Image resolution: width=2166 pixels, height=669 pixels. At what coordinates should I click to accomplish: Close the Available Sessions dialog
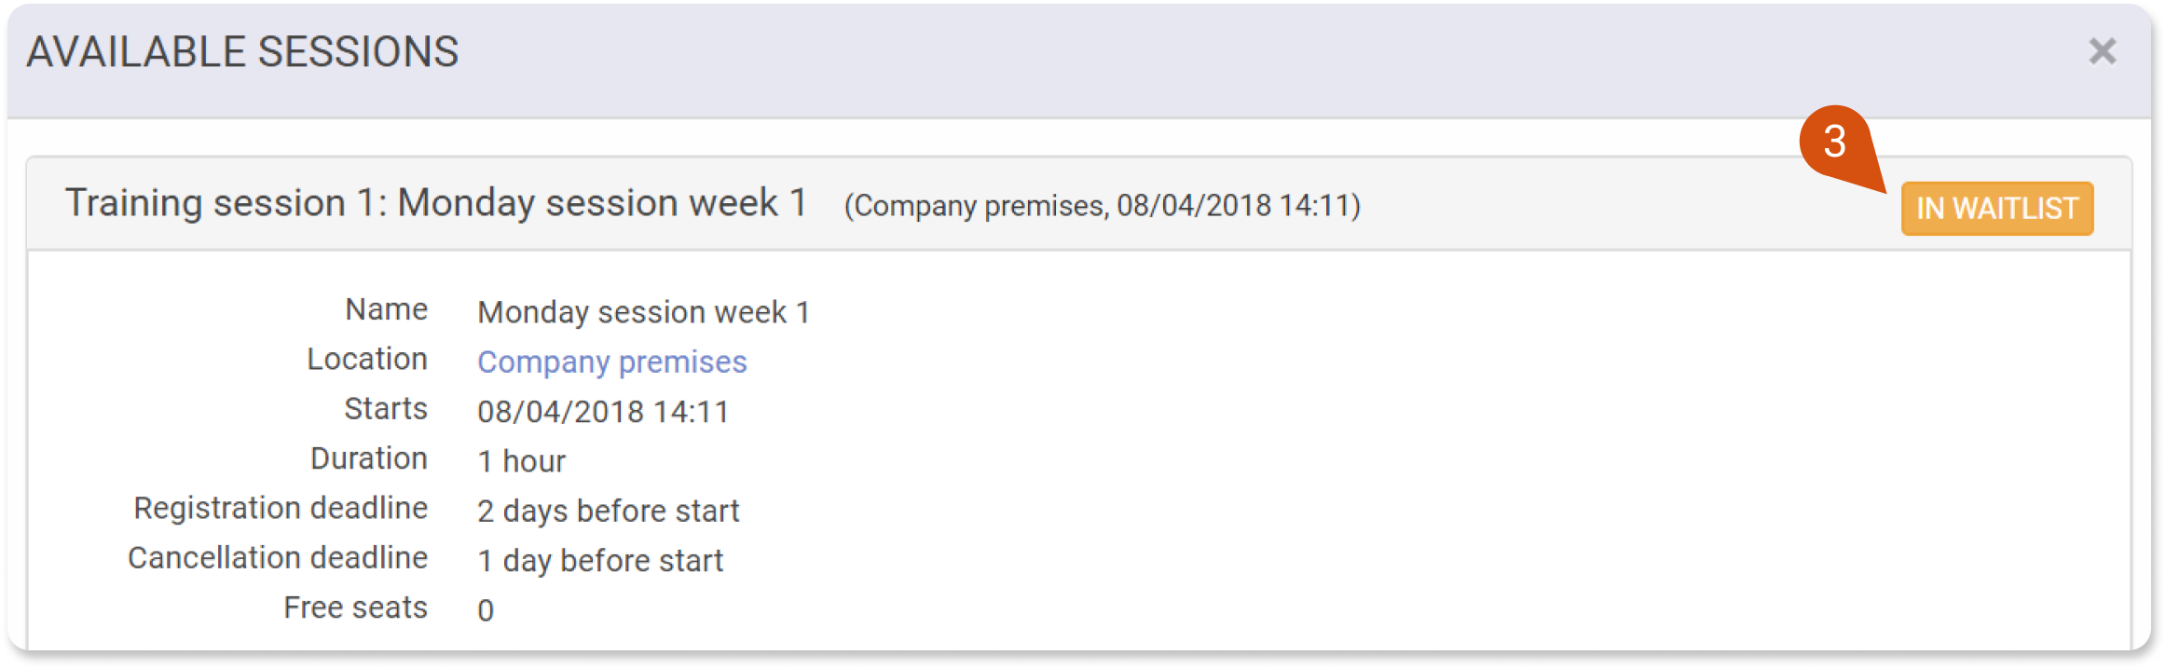coord(2103,51)
